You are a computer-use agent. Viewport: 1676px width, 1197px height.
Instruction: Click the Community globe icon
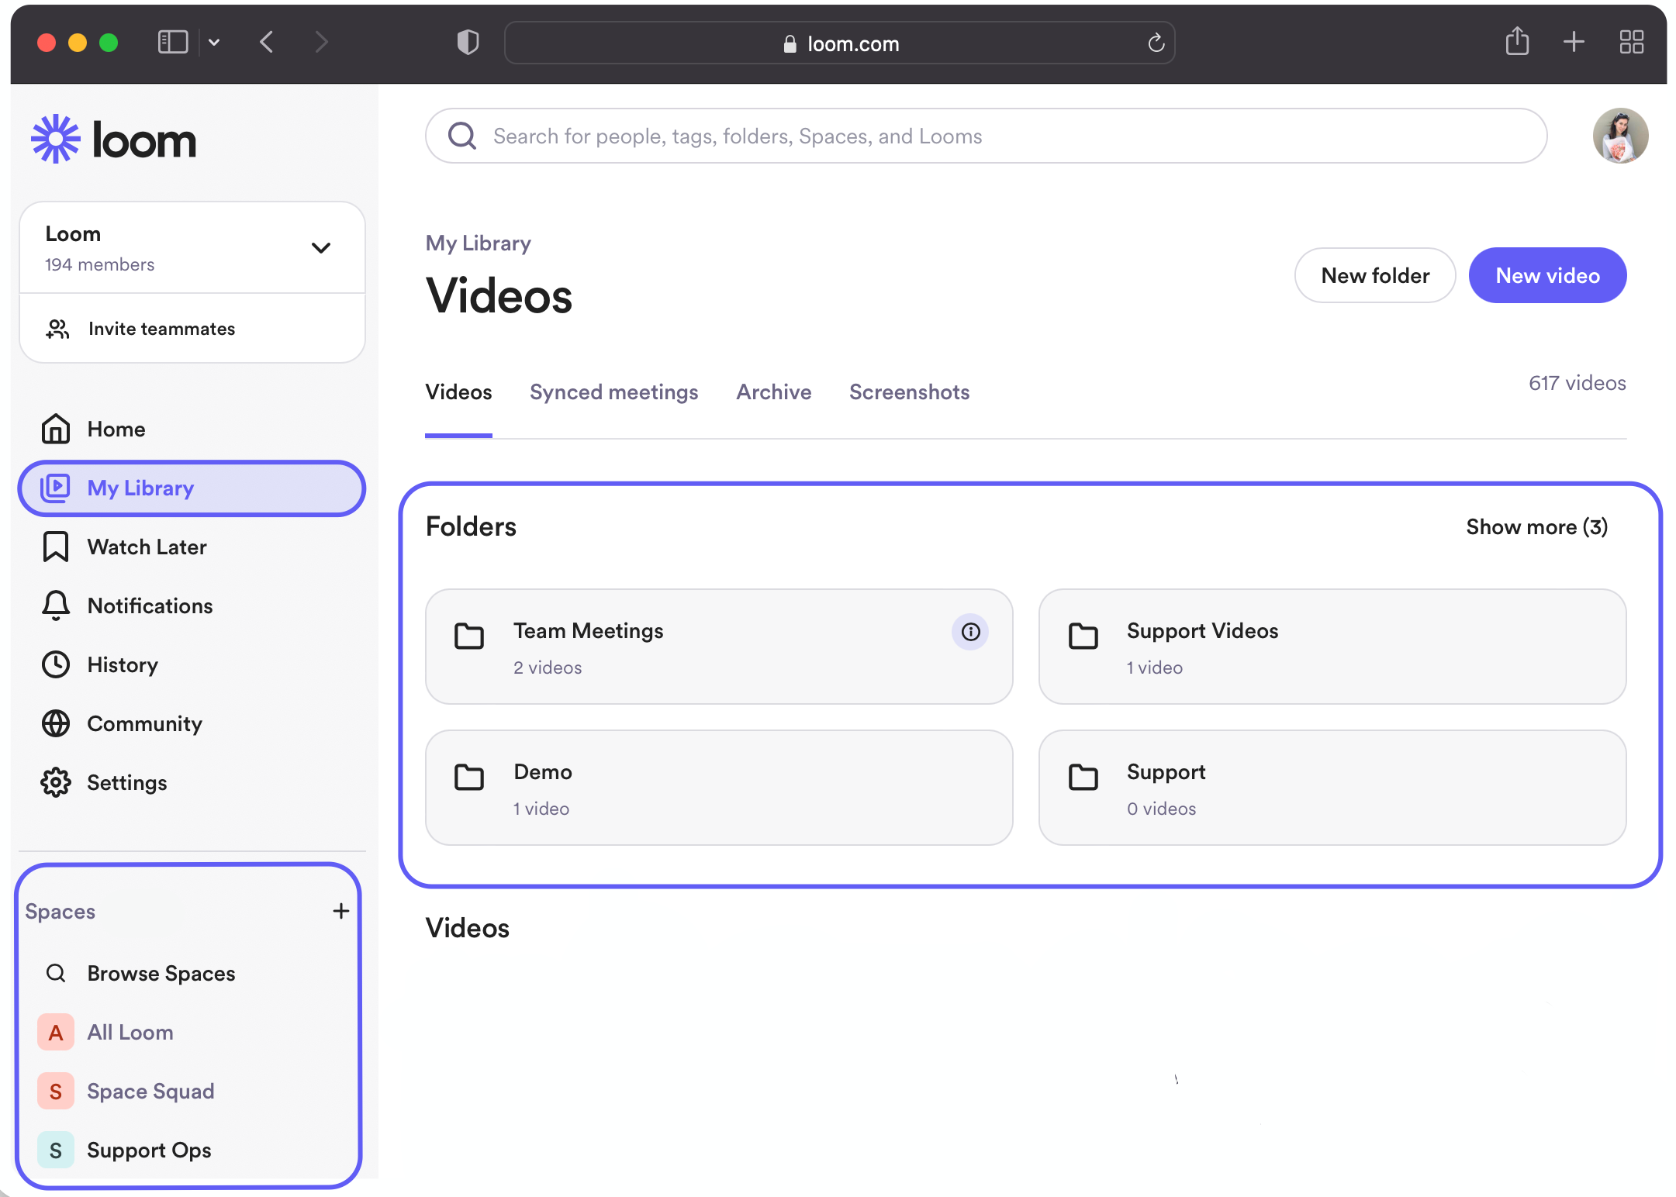coord(56,723)
